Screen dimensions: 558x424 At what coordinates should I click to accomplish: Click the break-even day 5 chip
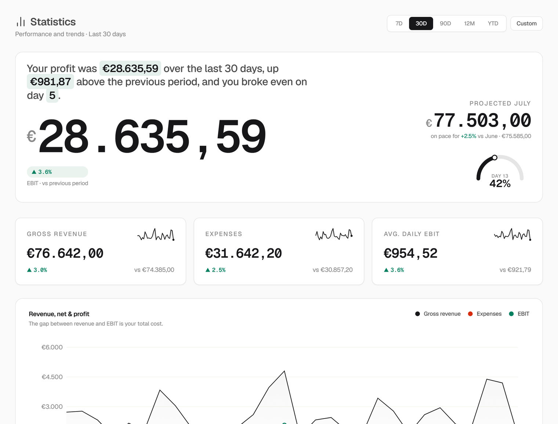(52, 95)
